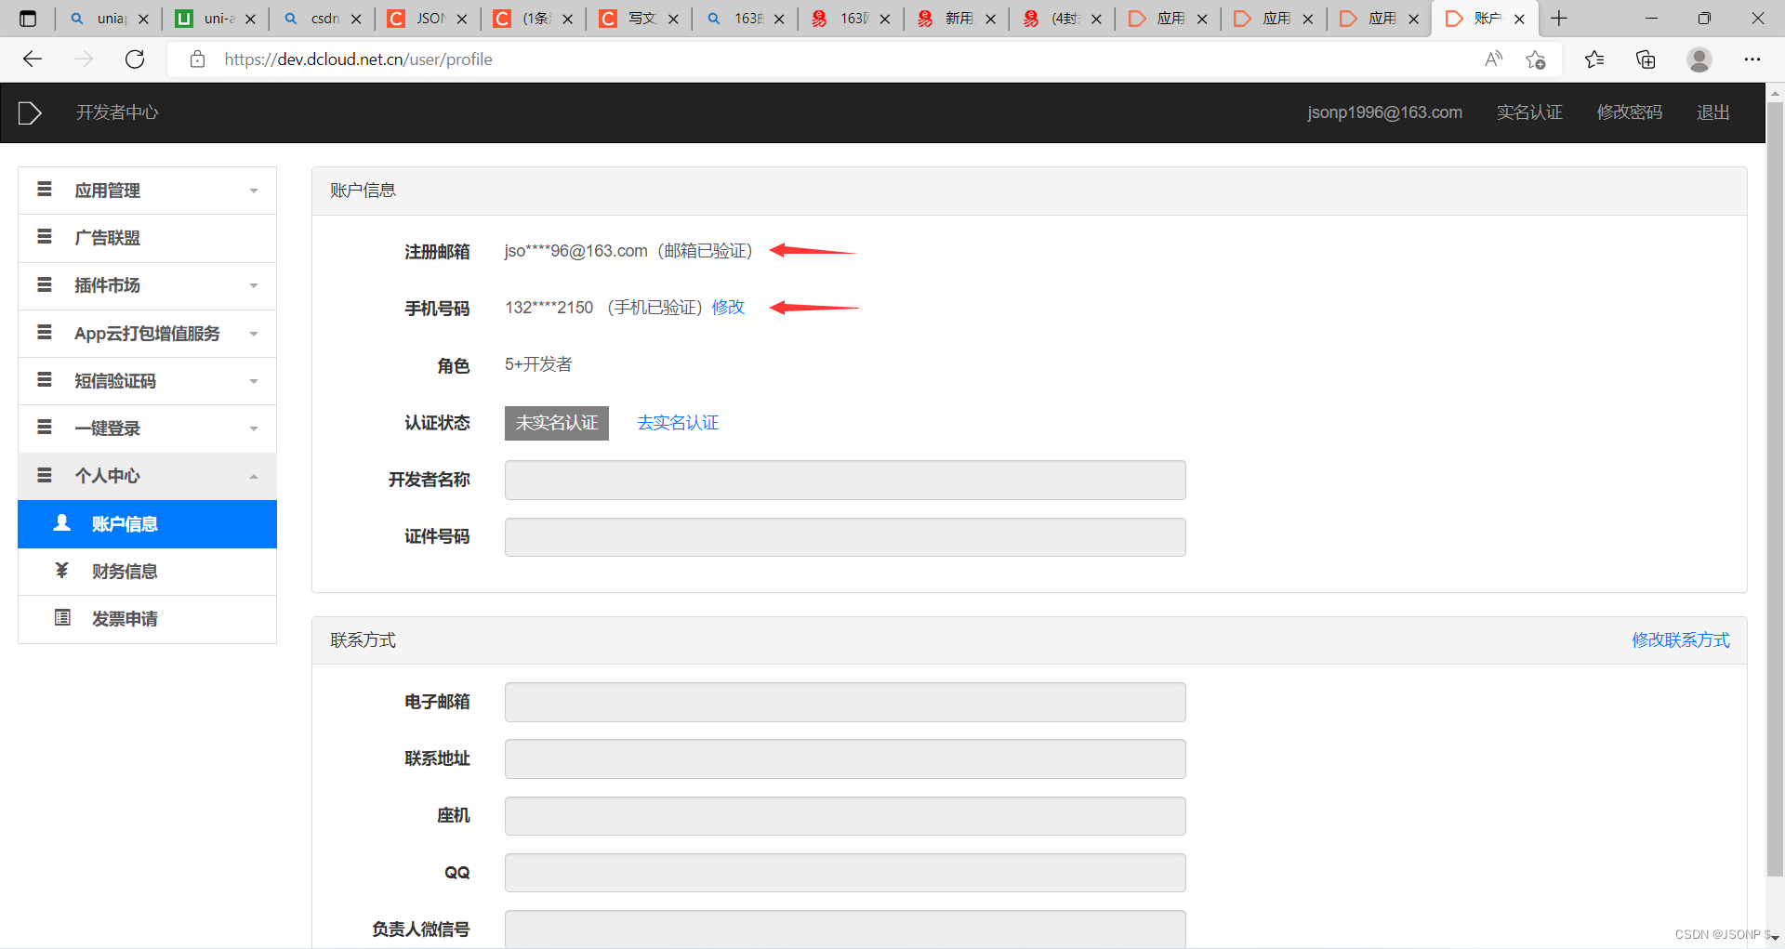Click the 一键登录 hamburger icon
Image resolution: width=1785 pixels, height=949 pixels.
click(44, 428)
